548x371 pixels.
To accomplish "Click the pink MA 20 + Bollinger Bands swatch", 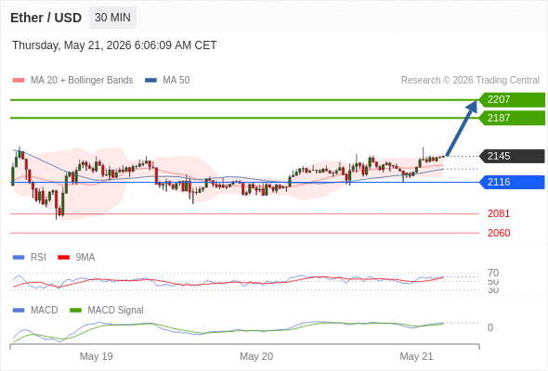I will click(x=19, y=81).
